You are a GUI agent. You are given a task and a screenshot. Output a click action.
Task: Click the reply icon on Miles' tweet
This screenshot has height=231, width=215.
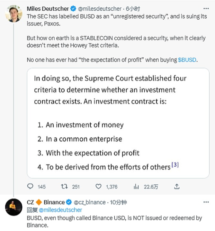[31, 186]
